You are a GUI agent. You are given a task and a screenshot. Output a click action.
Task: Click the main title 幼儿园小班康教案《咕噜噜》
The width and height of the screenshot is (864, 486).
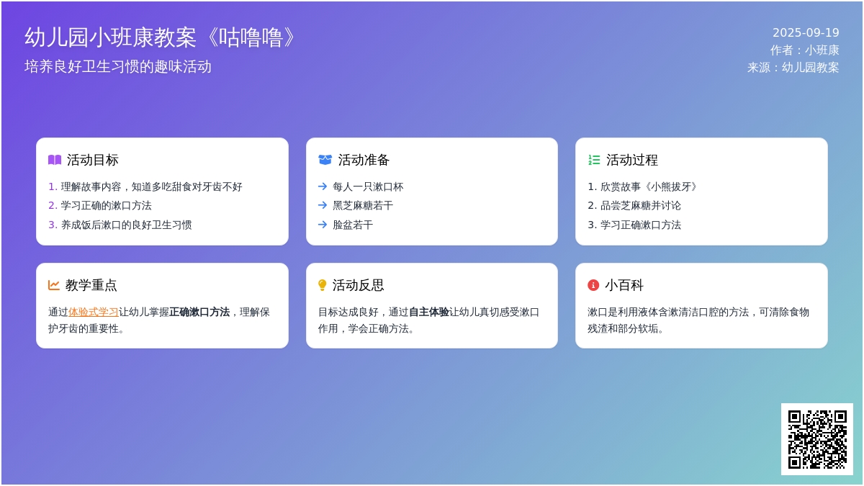coord(161,37)
